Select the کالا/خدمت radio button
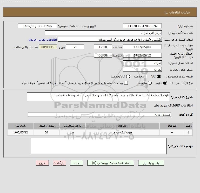 pyautogui.click(x=128, y=76)
